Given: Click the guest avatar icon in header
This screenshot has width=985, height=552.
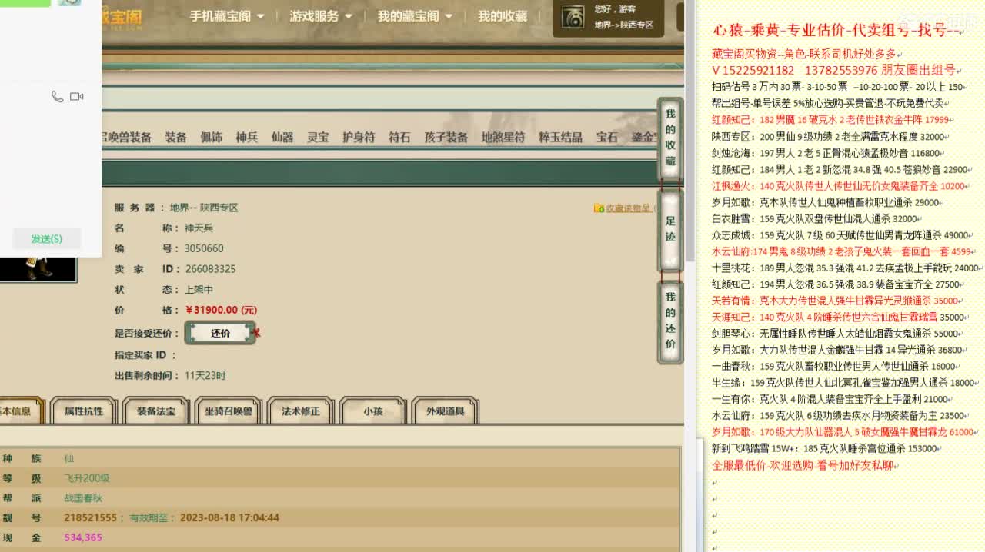Looking at the screenshot, I should click(x=572, y=17).
